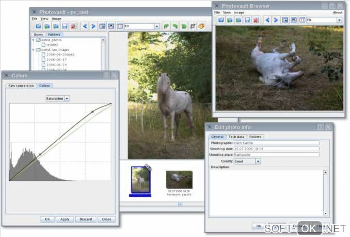Screen dimensions: 350x237
Task: Click the upper control point on saturation curve
Action: [x=92, y=112]
